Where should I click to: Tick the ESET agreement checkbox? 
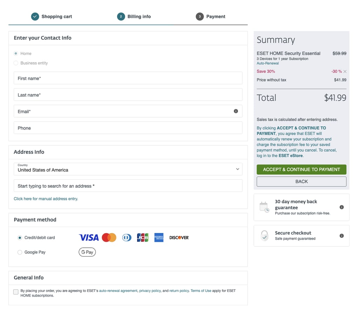click(16, 292)
